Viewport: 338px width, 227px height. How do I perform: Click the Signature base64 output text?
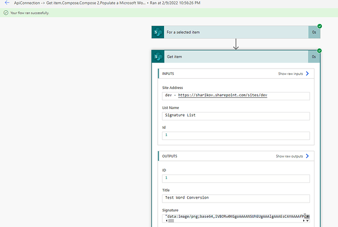pos(236,216)
